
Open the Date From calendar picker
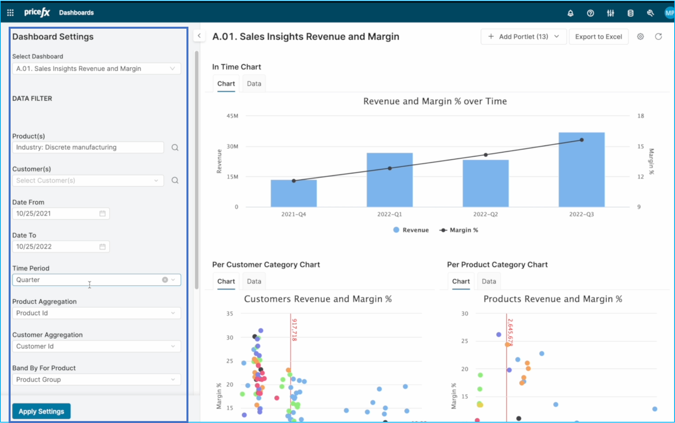[102, 213]
